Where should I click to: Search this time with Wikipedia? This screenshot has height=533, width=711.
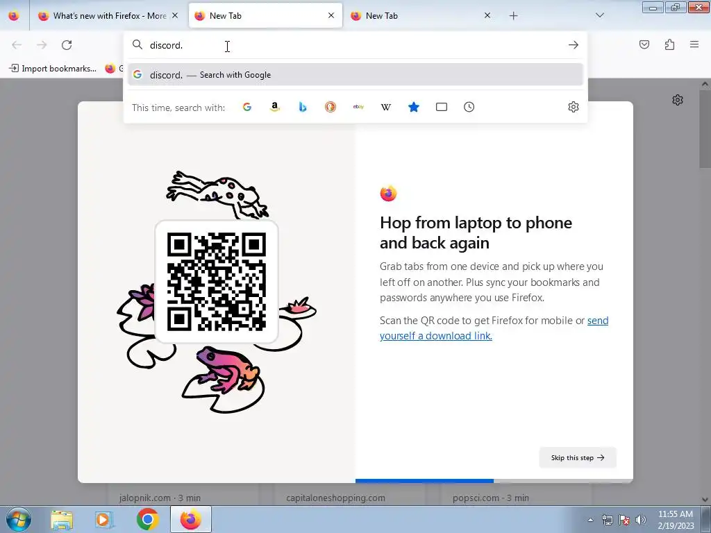(386, 107)
